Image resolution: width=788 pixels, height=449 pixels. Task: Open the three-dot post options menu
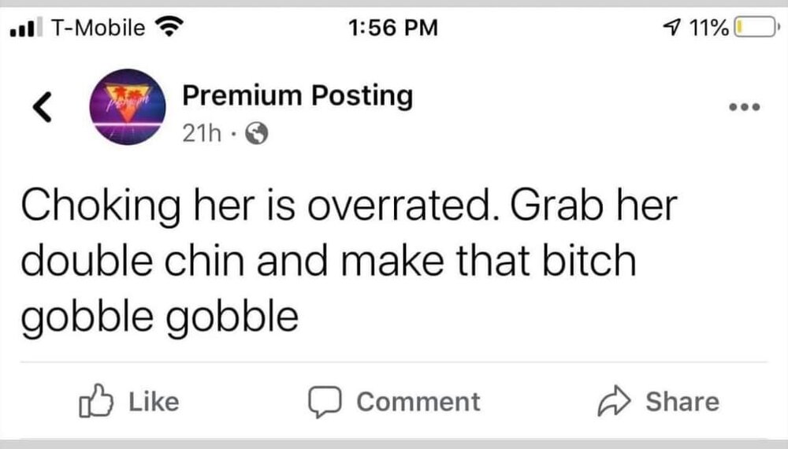743,106
